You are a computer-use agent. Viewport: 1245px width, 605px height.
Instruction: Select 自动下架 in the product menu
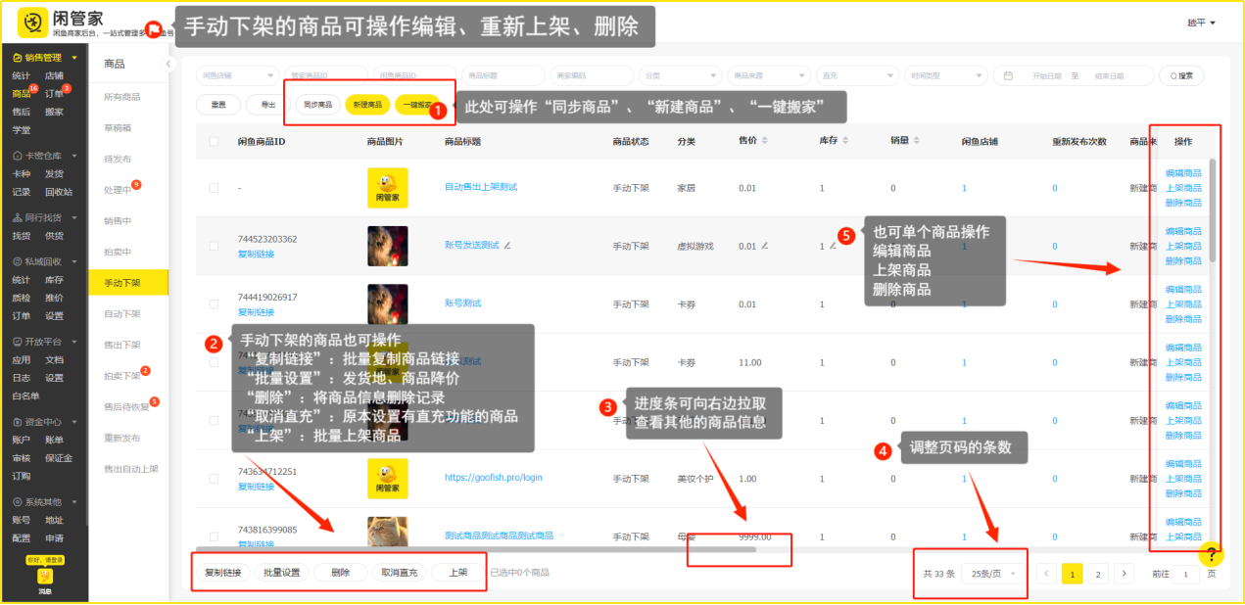(x=121, y=314)
